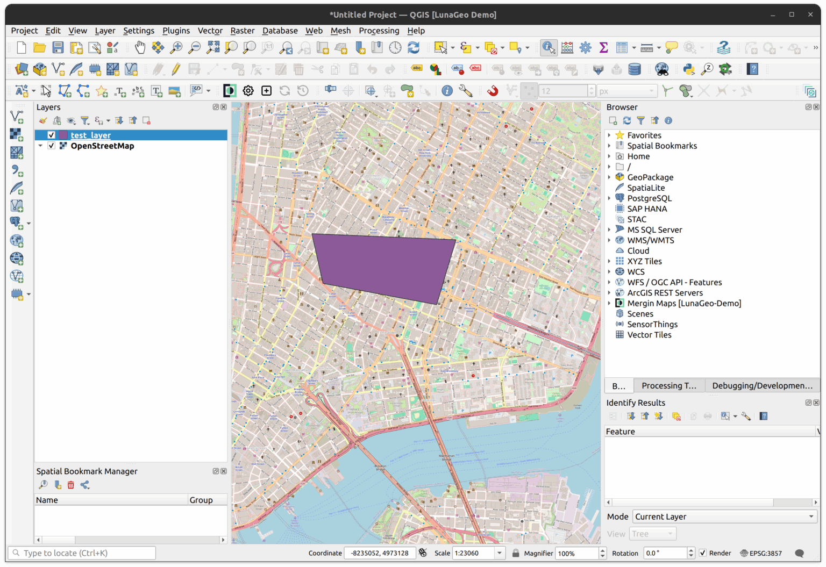Viewport: 826px width, 567px height.
Task: Open the Python Console icon
Action: coord(689,69)
